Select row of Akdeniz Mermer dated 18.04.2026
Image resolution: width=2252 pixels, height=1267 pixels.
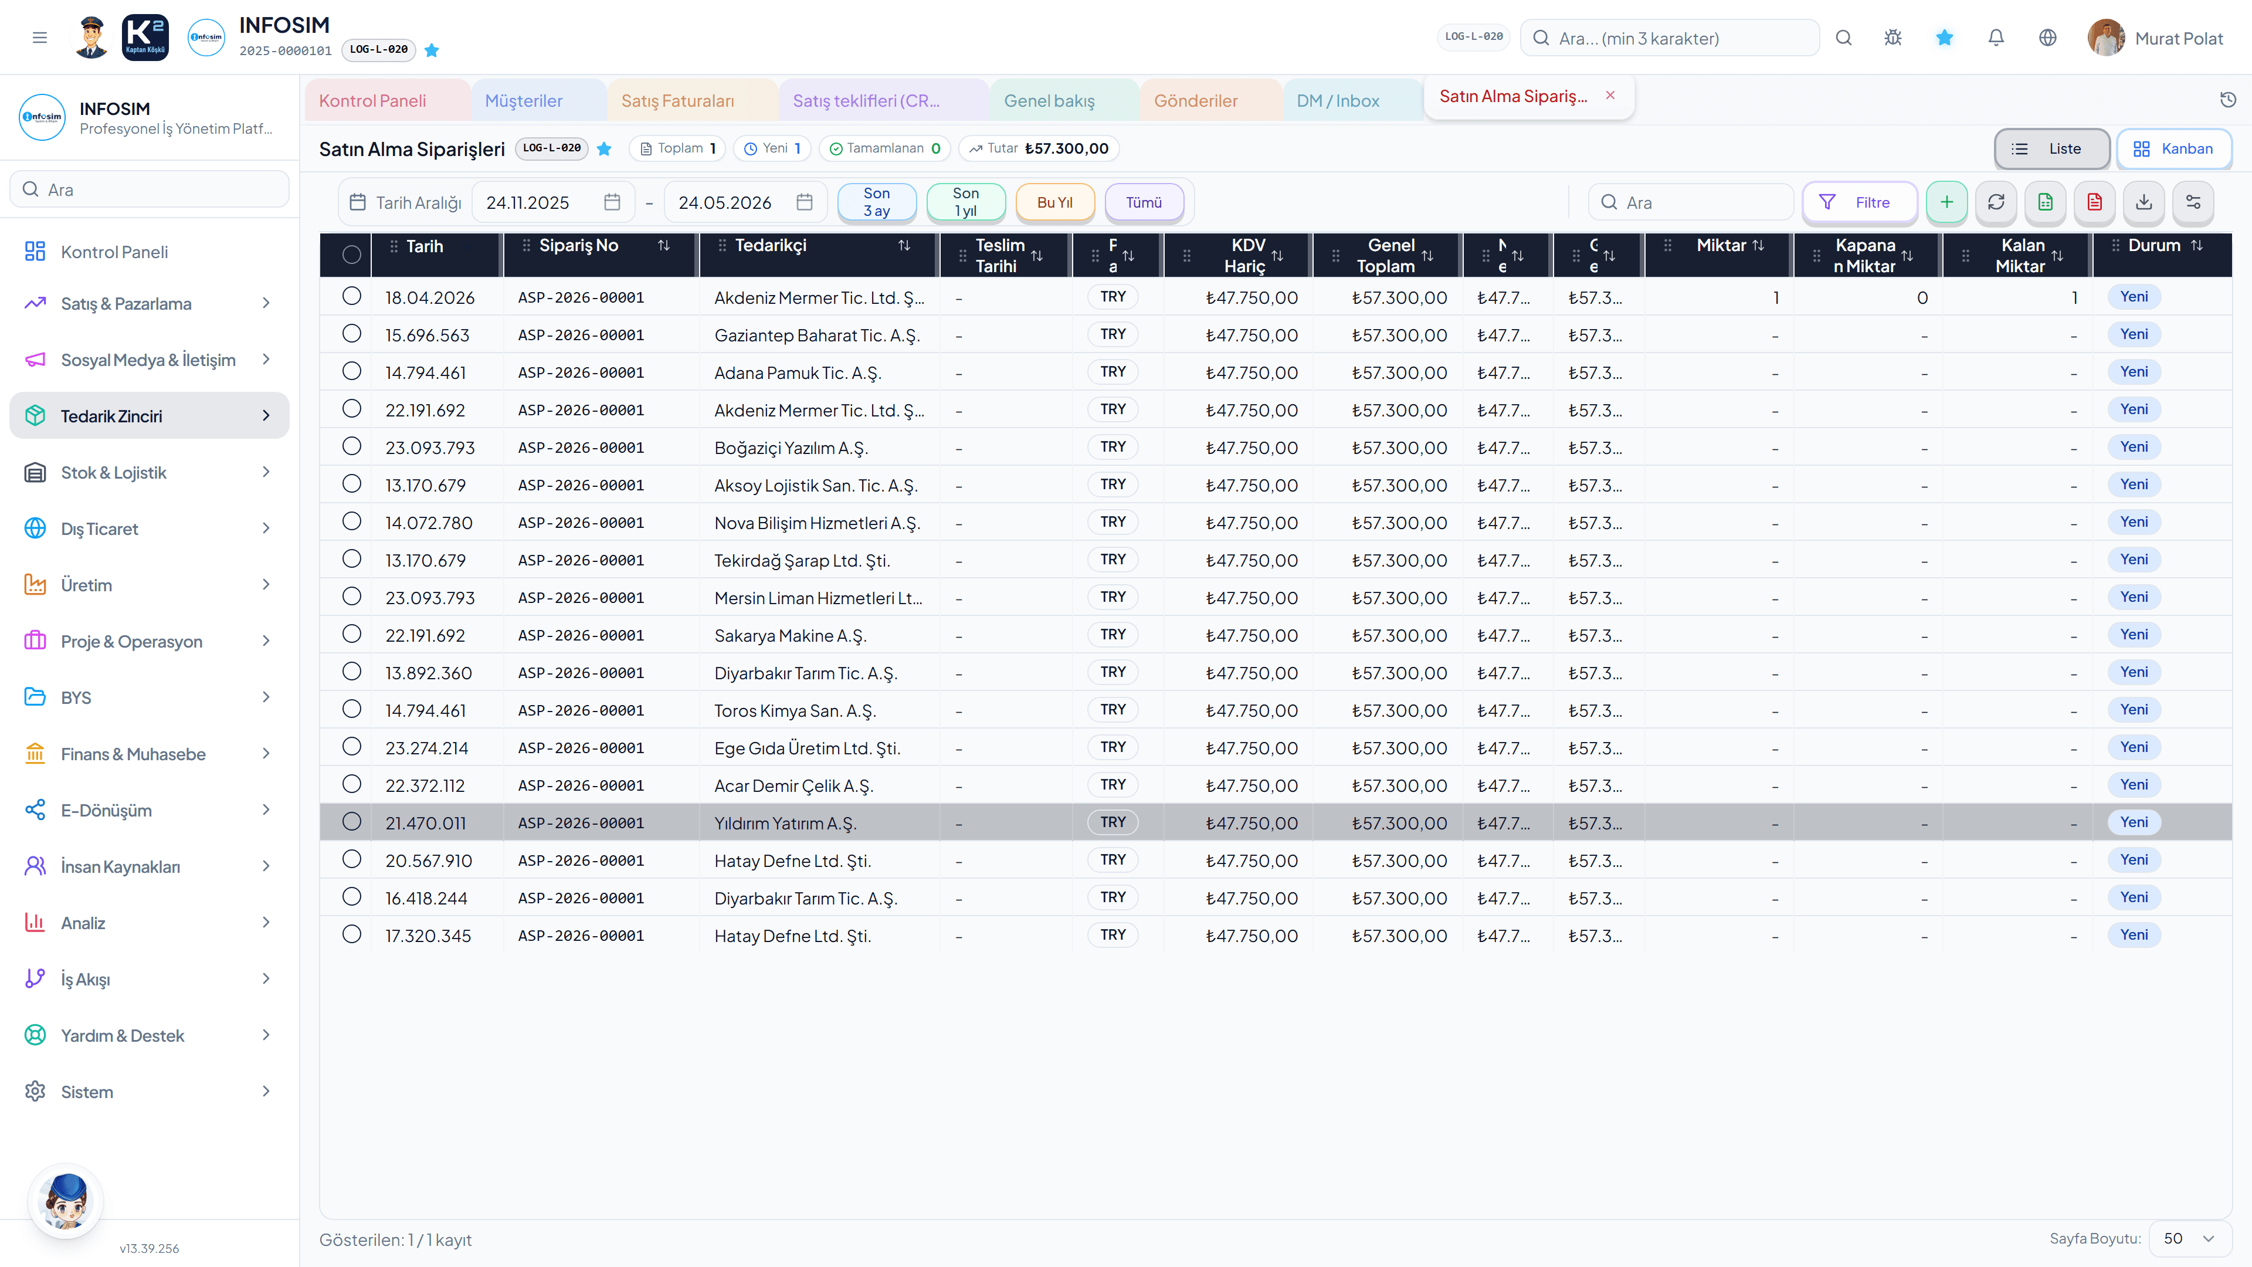[x=351, y=296]
